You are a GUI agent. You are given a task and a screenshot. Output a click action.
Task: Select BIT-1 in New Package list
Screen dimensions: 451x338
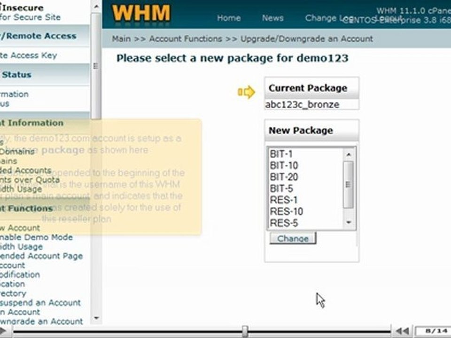coord(306,154)
